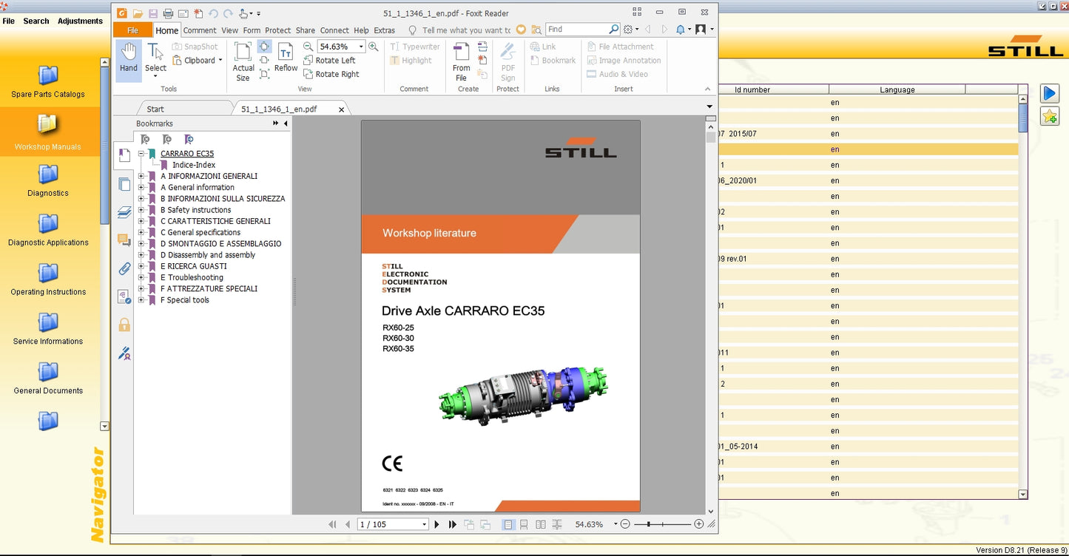Switch to the Connect ribbon tab

334,30
